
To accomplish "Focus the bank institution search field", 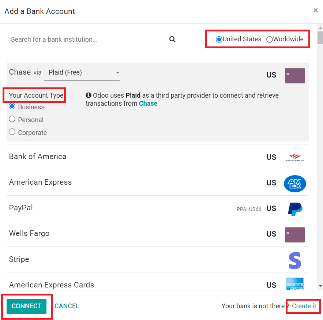I will (x=86, y=39).
